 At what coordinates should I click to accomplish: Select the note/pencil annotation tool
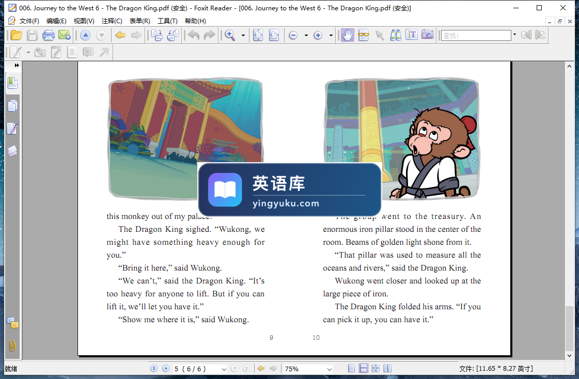[x=15, y=52]
